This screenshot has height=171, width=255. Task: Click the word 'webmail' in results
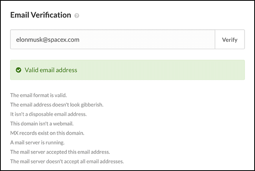tap(63, 124)
